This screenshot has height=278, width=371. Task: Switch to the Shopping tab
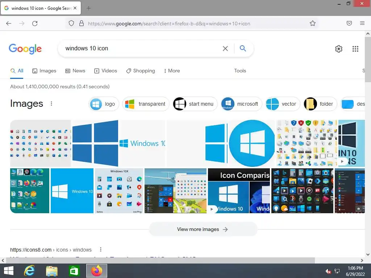click(x=141, y=71)
